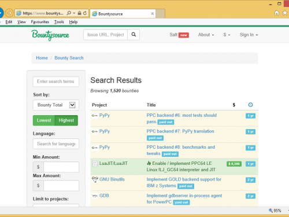The image size is (289, 217).
Task: Open favourites star icon
Action: coord(284,13)
